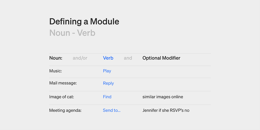Click the gray 'Noun - Verb' subtitle
260x130 pixels.
coord(72,33)
